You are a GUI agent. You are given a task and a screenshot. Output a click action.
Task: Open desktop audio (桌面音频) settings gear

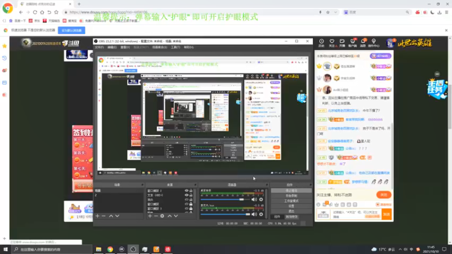tap(261, 199)
